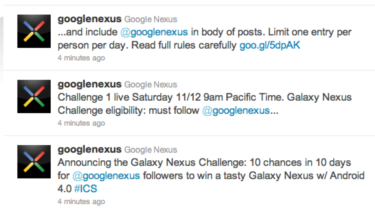The image size is (375, 211).
Task: Click gray 'Google Nexus' name on the 'Challenge 1 live' tweet
Action: point(151,85)
